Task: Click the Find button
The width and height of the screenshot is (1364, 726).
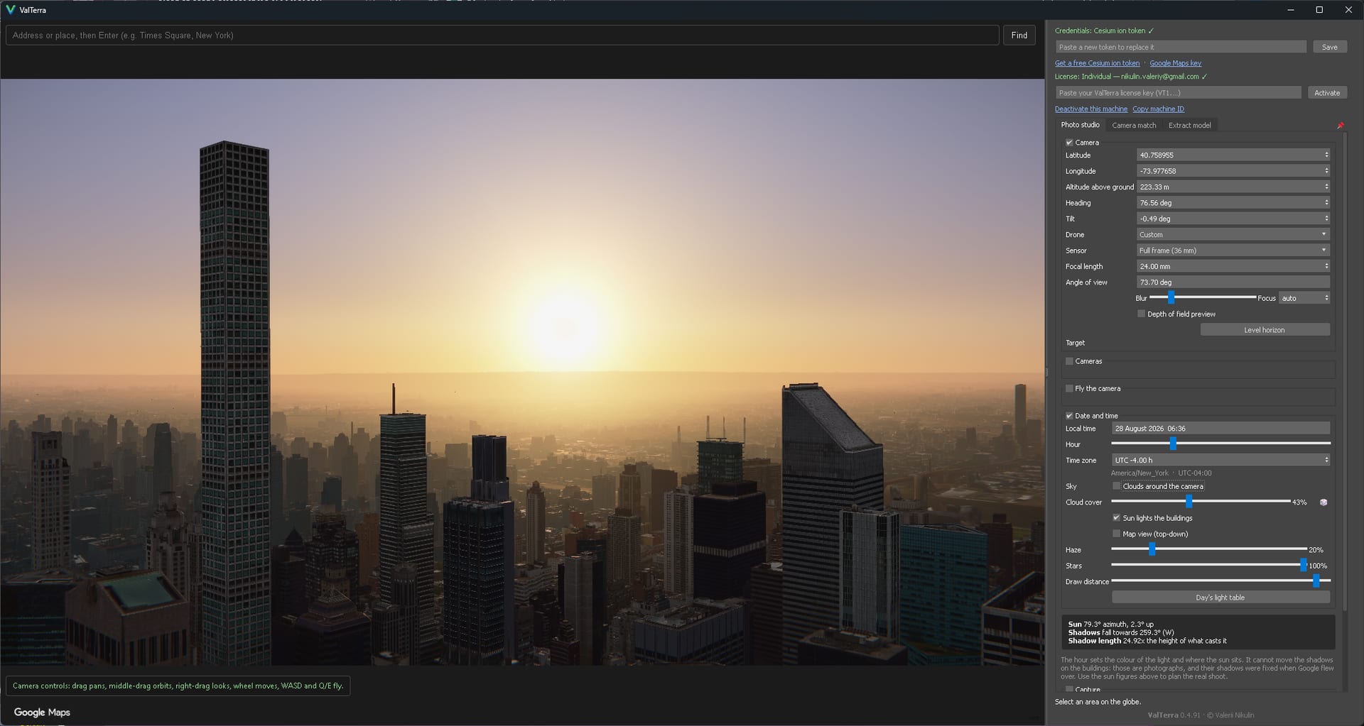Action: [1019, 35]
